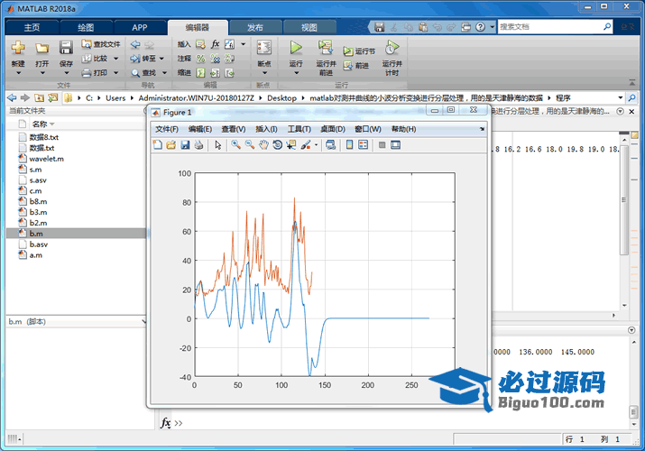Expand the New (新建) dropdown arrow
Viewport: 645px width, 451px height.
[x=18, y=73]
